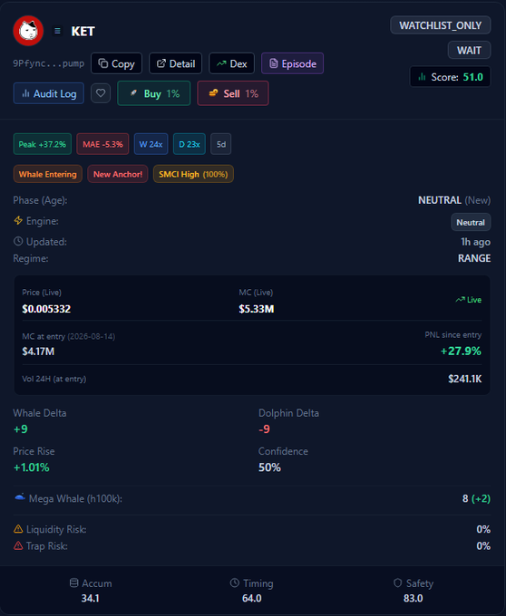The image size is (506, 616).
Task: Click the Safety shield icon
Action: point(397,583)
